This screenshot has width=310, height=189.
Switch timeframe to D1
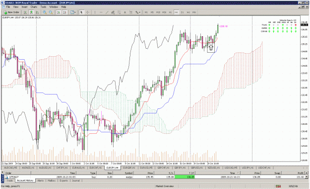point(183,12)
